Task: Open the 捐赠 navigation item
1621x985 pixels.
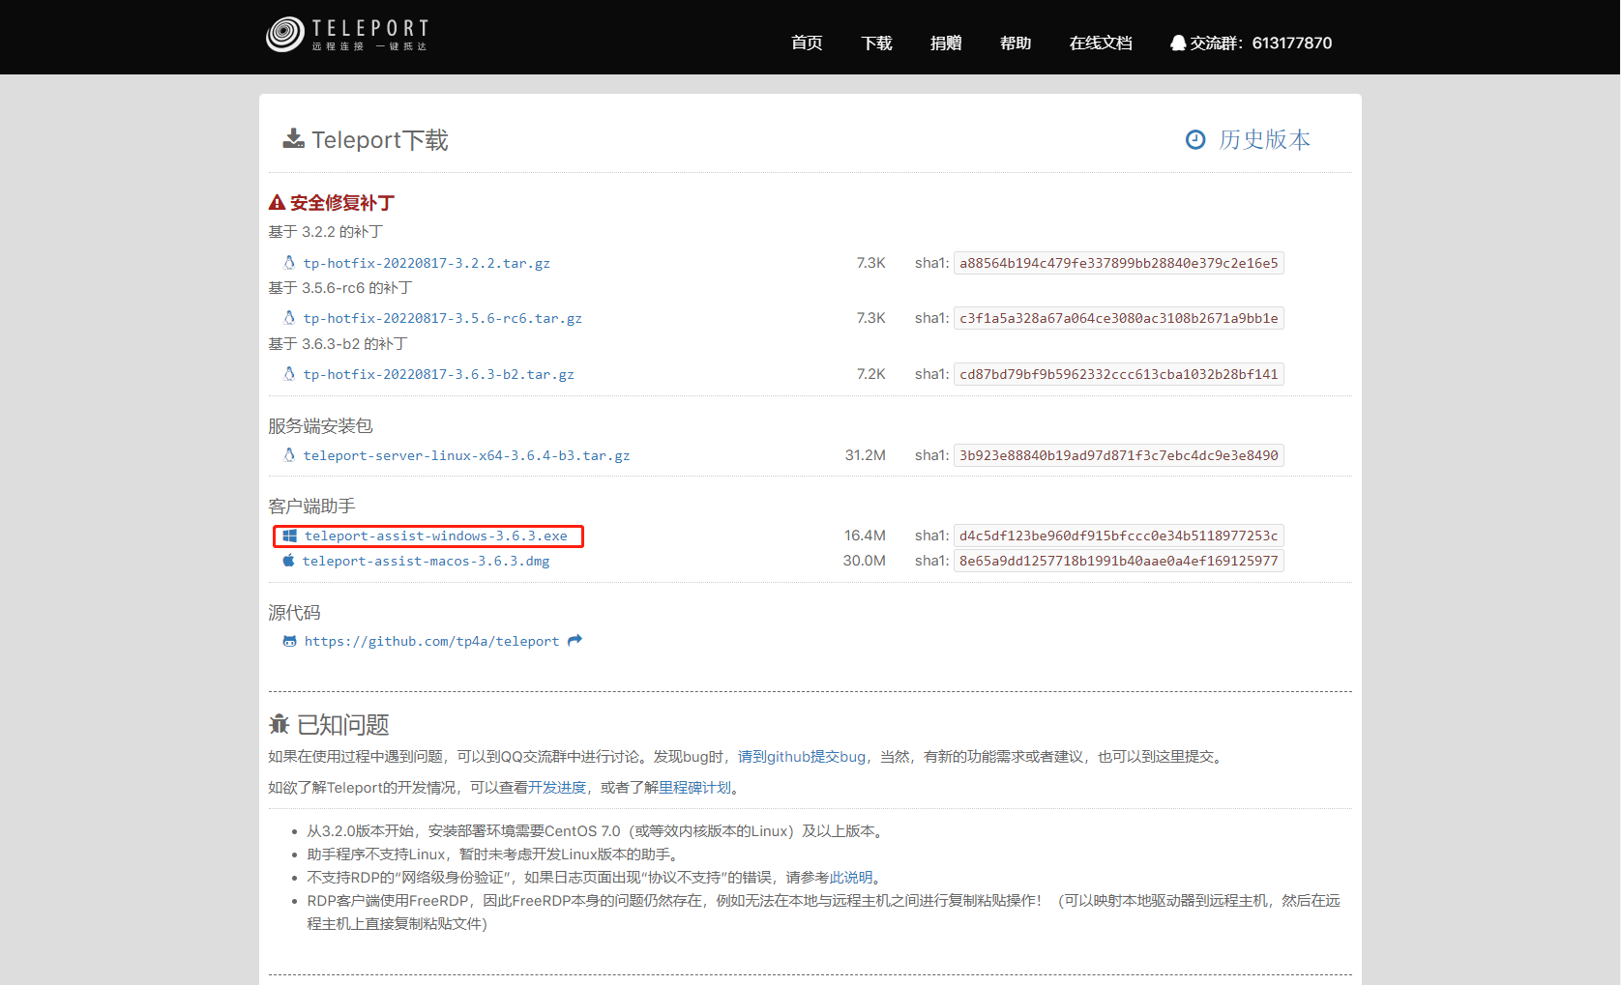Action: pyautogui.click(x=946, y=43)
